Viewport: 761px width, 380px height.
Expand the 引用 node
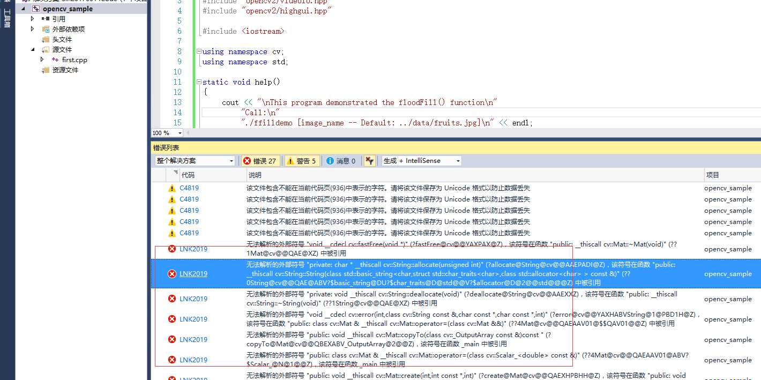[32, 19]
